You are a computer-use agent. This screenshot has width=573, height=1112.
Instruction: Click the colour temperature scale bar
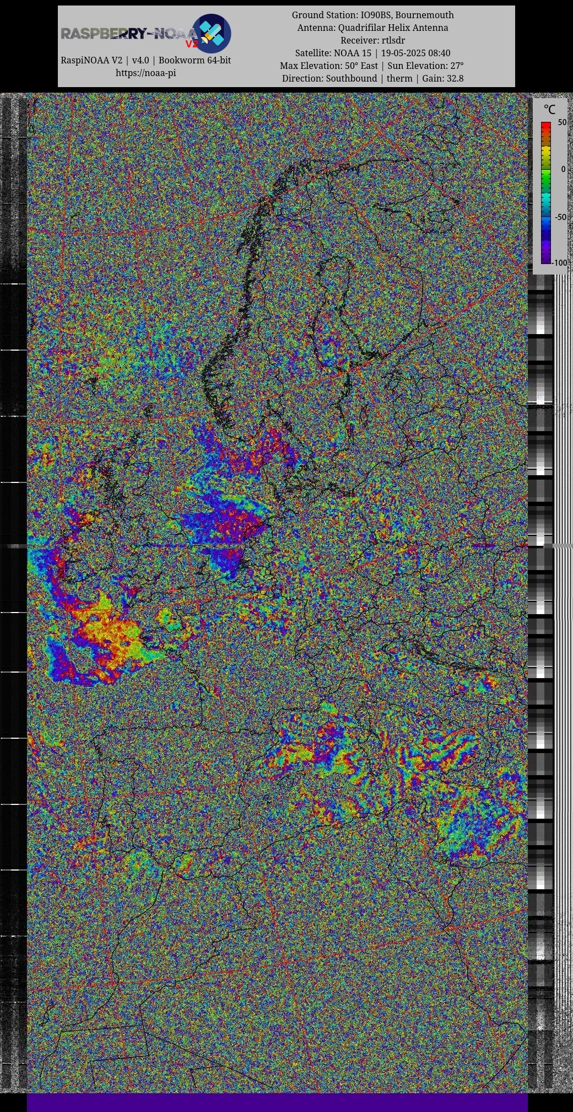546,192
